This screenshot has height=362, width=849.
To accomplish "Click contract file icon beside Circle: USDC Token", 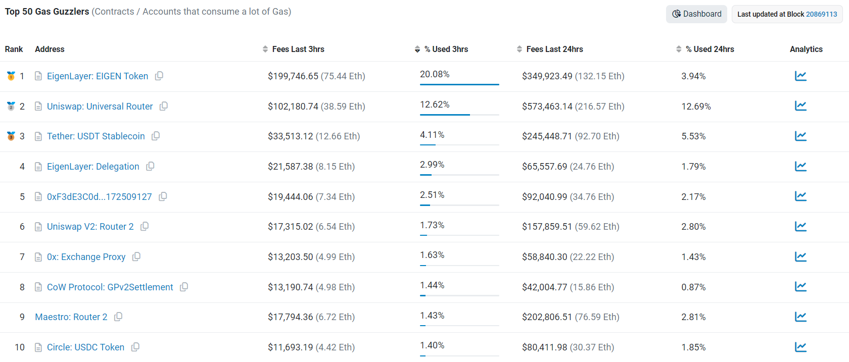I will [x=38, y=347].
